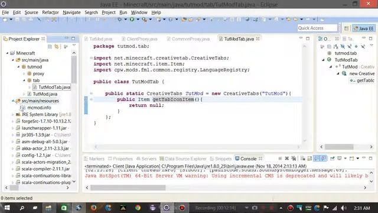Select the Java EE perspective button

(x=364, y=28)
